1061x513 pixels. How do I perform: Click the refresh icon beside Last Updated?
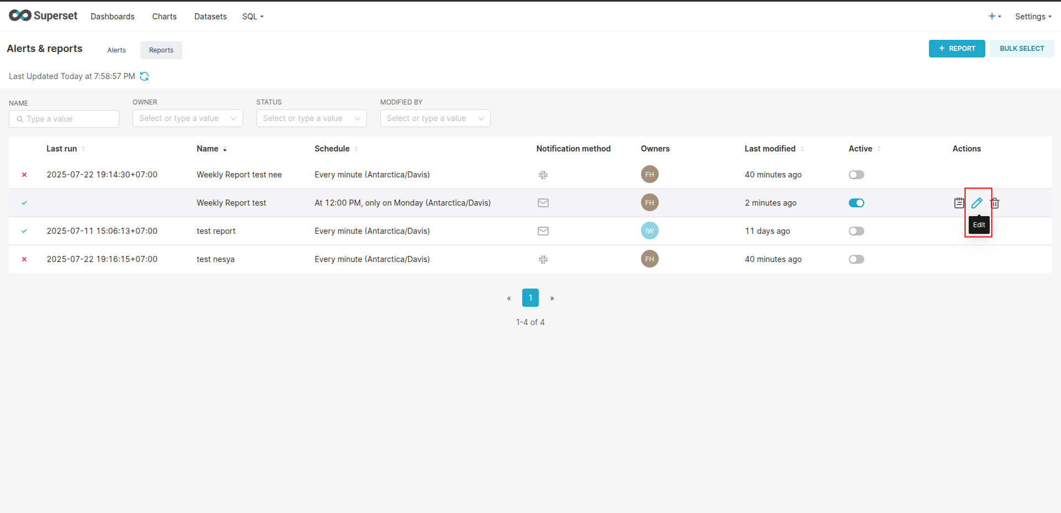click(x=144, y=76)
